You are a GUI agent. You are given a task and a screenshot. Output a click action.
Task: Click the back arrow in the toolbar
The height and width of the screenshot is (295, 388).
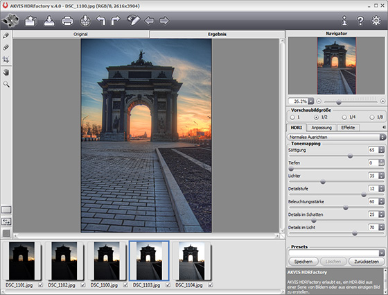[149, 21]
